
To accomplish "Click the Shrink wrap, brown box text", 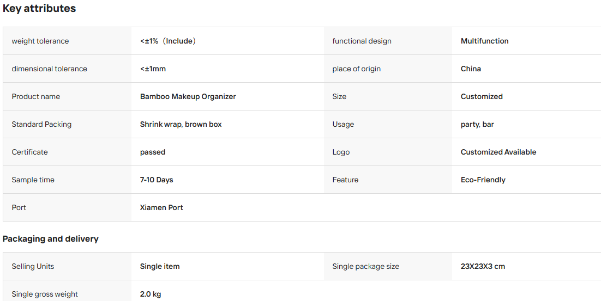I will 181,124.
